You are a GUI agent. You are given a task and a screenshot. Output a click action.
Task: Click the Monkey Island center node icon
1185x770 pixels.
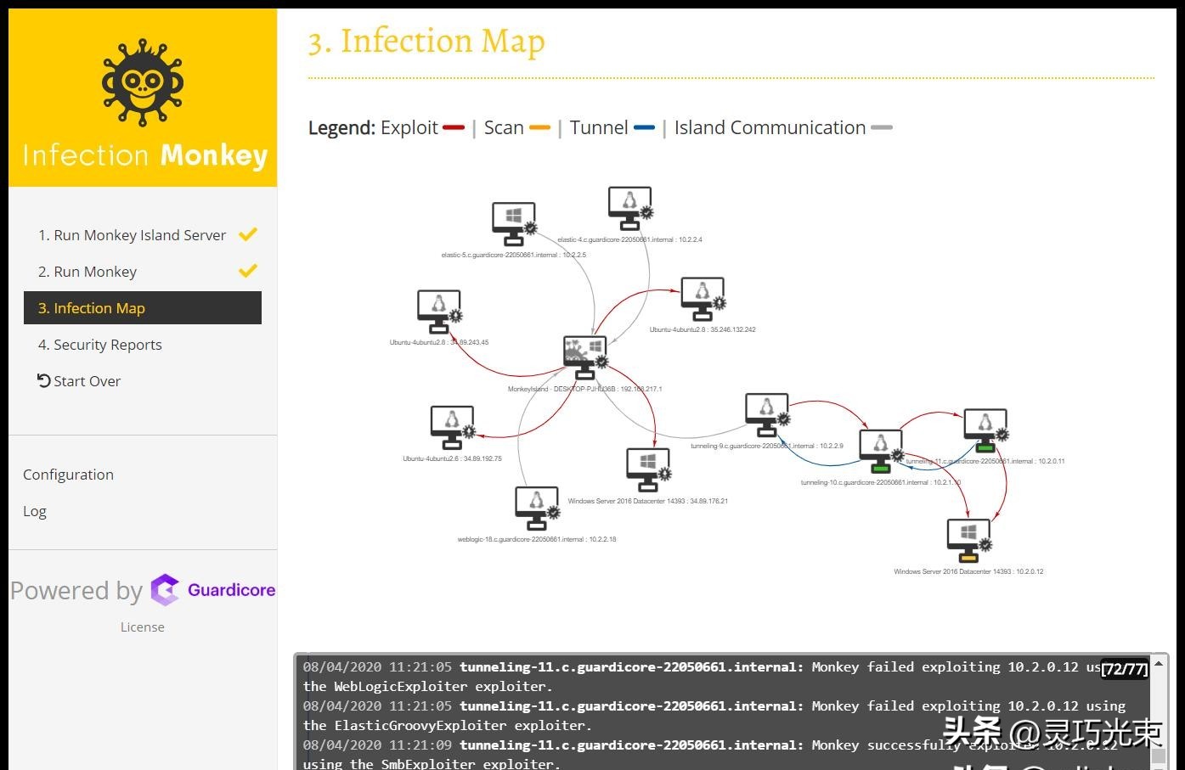tap(585, 357)
